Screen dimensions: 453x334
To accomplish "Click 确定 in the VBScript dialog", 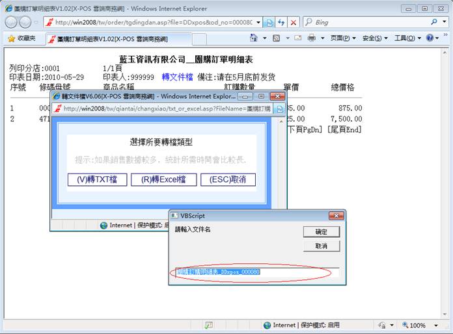I will point(321,232).
